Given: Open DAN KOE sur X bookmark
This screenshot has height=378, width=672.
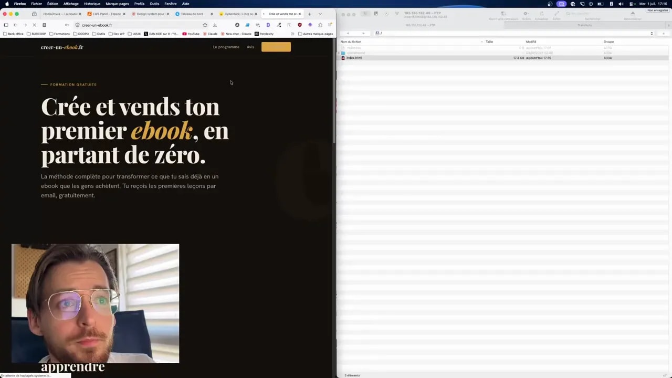Looking at the screenshot, I should (x=161, y=34).
